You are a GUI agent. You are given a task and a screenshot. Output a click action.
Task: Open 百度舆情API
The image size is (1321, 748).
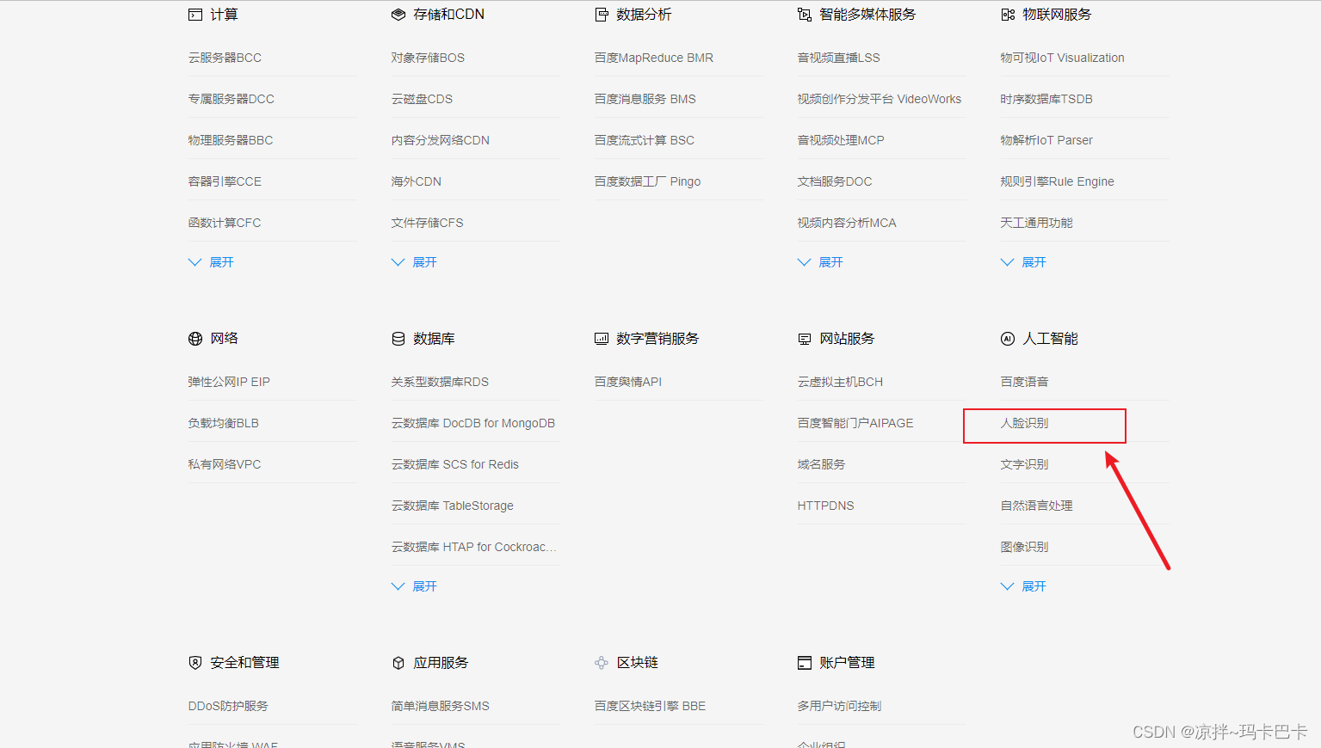(628, 382)
